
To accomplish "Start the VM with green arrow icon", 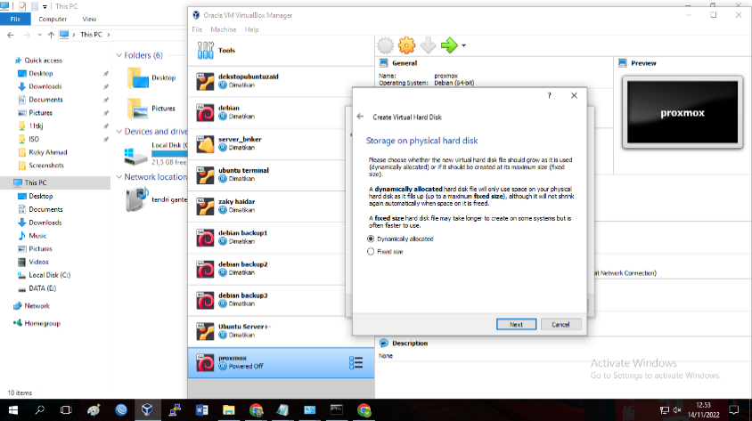I will (x=449, y=45).
